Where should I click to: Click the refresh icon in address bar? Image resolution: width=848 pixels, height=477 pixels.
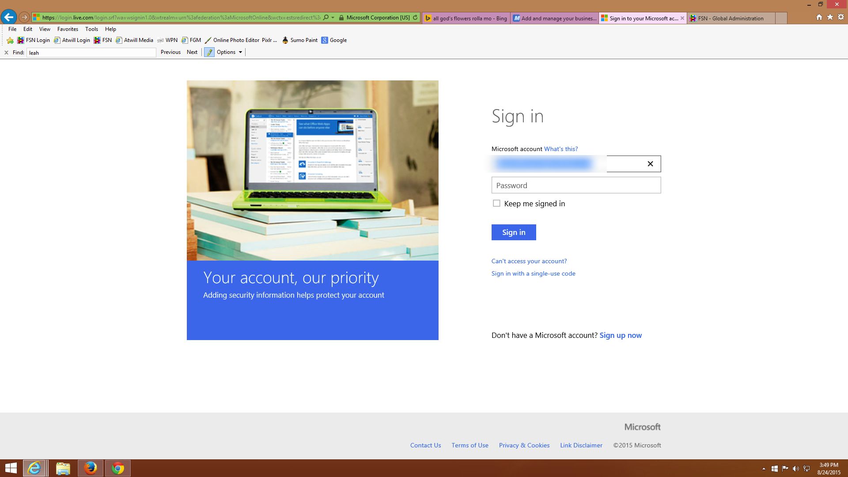pyautogui.click(x=415, y=18)
